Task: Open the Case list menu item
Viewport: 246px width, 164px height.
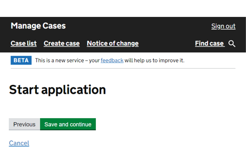Action: [x=24, y=44]
